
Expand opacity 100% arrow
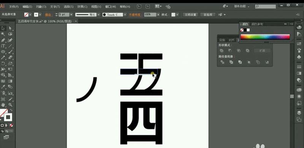158,15
